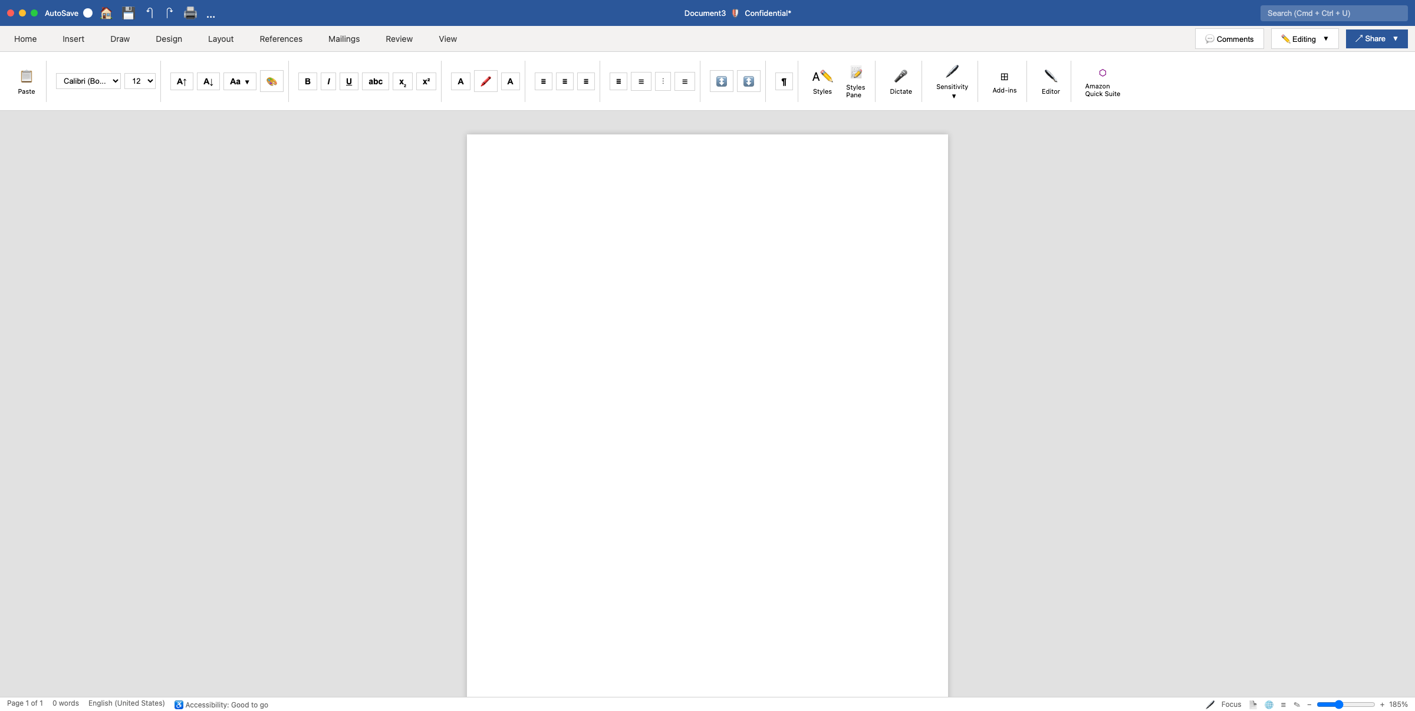This screenshot has height=711, width=1415.
Task: Toggle the AutoSave switch
Action: pyautogui.click(x=88, y=12)
